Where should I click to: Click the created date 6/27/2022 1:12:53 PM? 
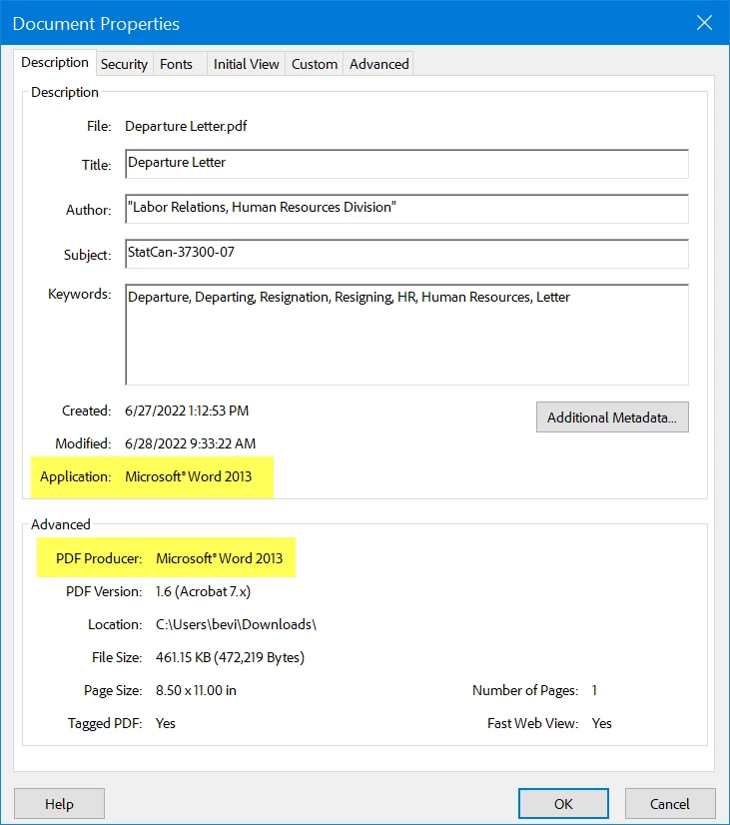pyautogui.click(x=187, y=411)
